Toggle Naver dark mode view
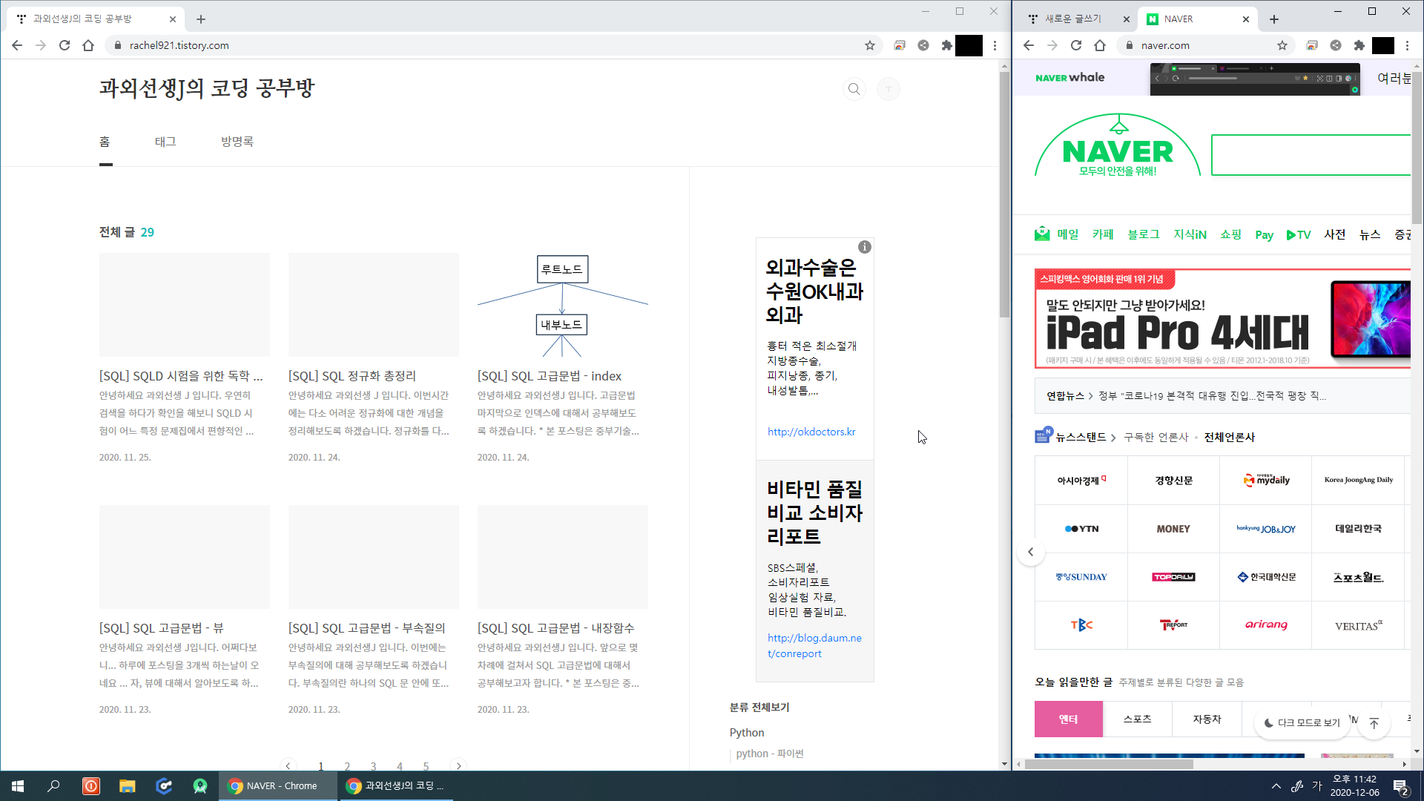1424x801 pixels. pyautogui.click(x=1302, y=722)
